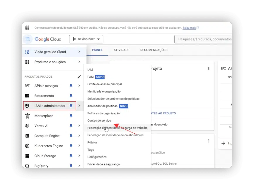Expand the IAM e administrador chevron
The height and width of the screenshot is (190, 254).
(x=79, y=106)
